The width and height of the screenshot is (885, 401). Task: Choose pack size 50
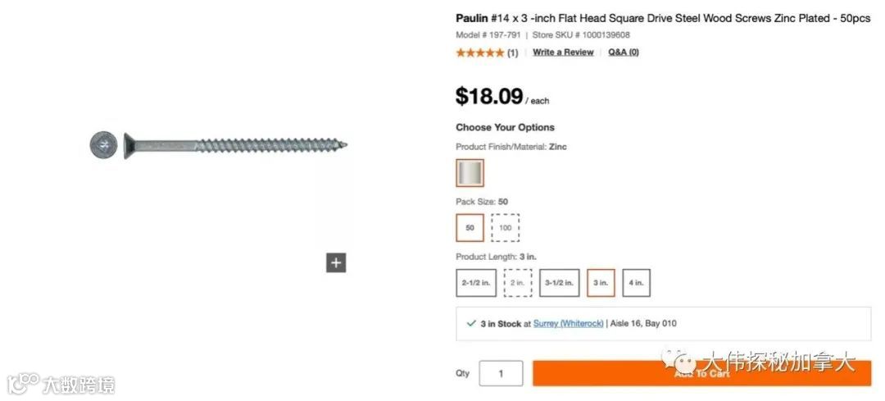click(x=470, y=228)
